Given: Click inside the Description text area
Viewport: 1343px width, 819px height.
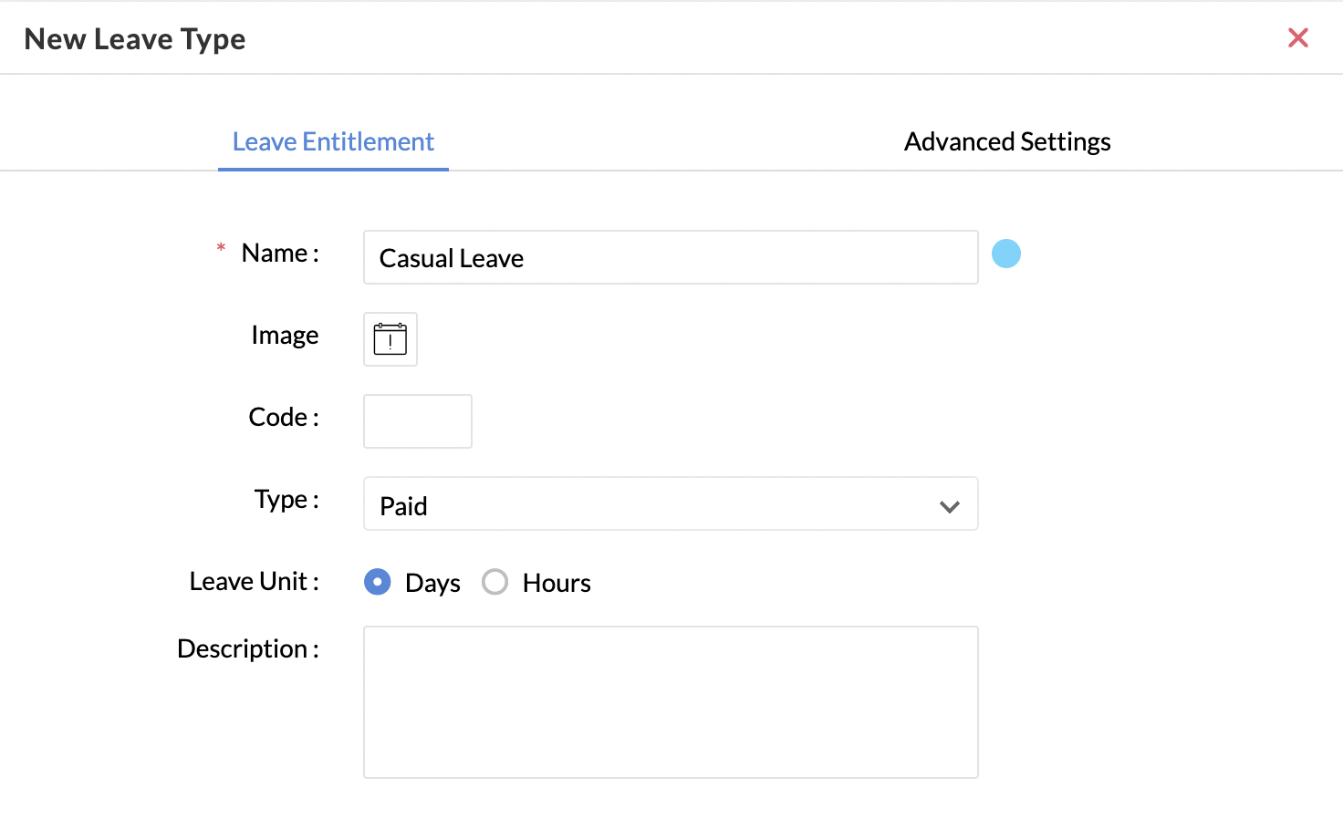Looking at the screenshot, I should [671, 701].
